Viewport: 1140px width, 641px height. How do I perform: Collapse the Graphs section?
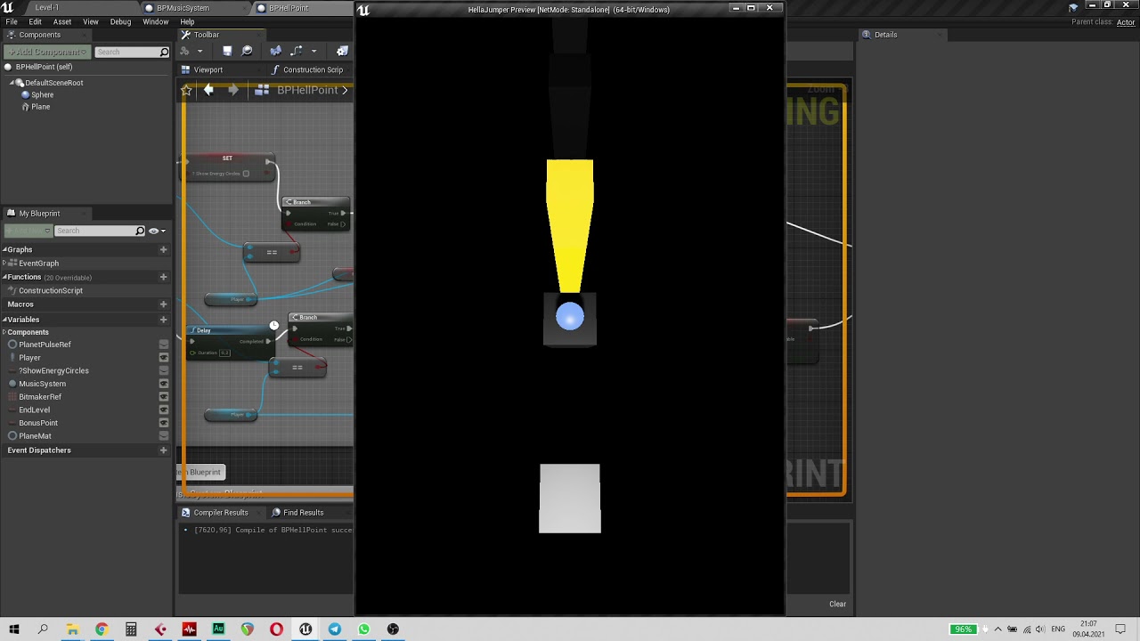pos(4,250)
